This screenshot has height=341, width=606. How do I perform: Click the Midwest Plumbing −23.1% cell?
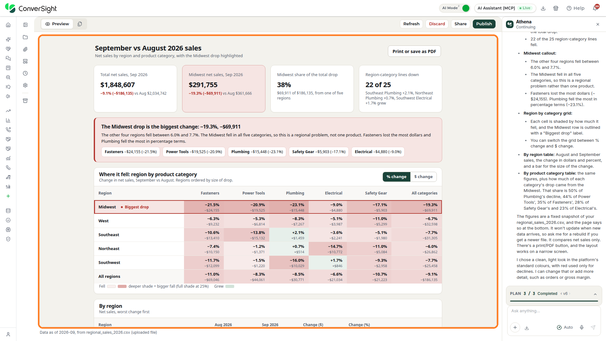click(289, 207)
